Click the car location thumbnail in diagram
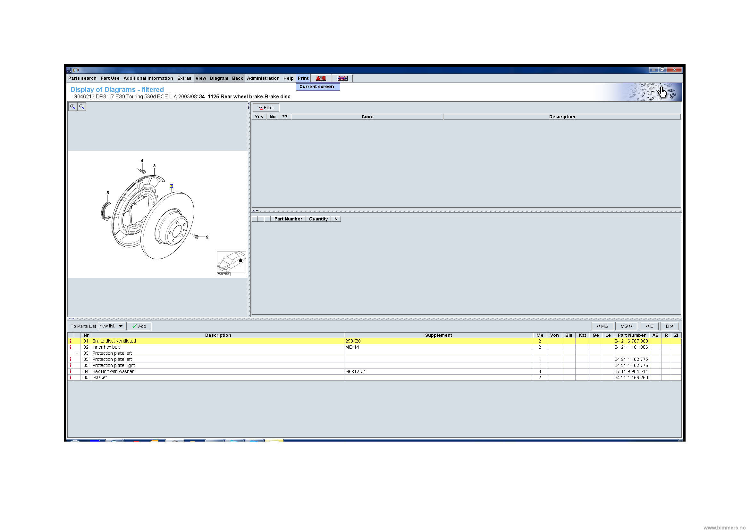Screen dimensions: 750x530 coord(231,262)
